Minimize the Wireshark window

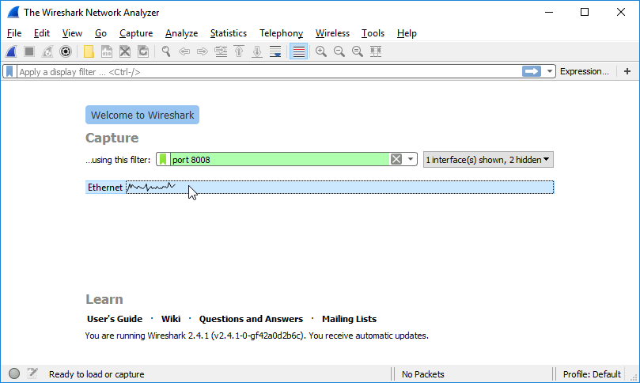[549, 12]
